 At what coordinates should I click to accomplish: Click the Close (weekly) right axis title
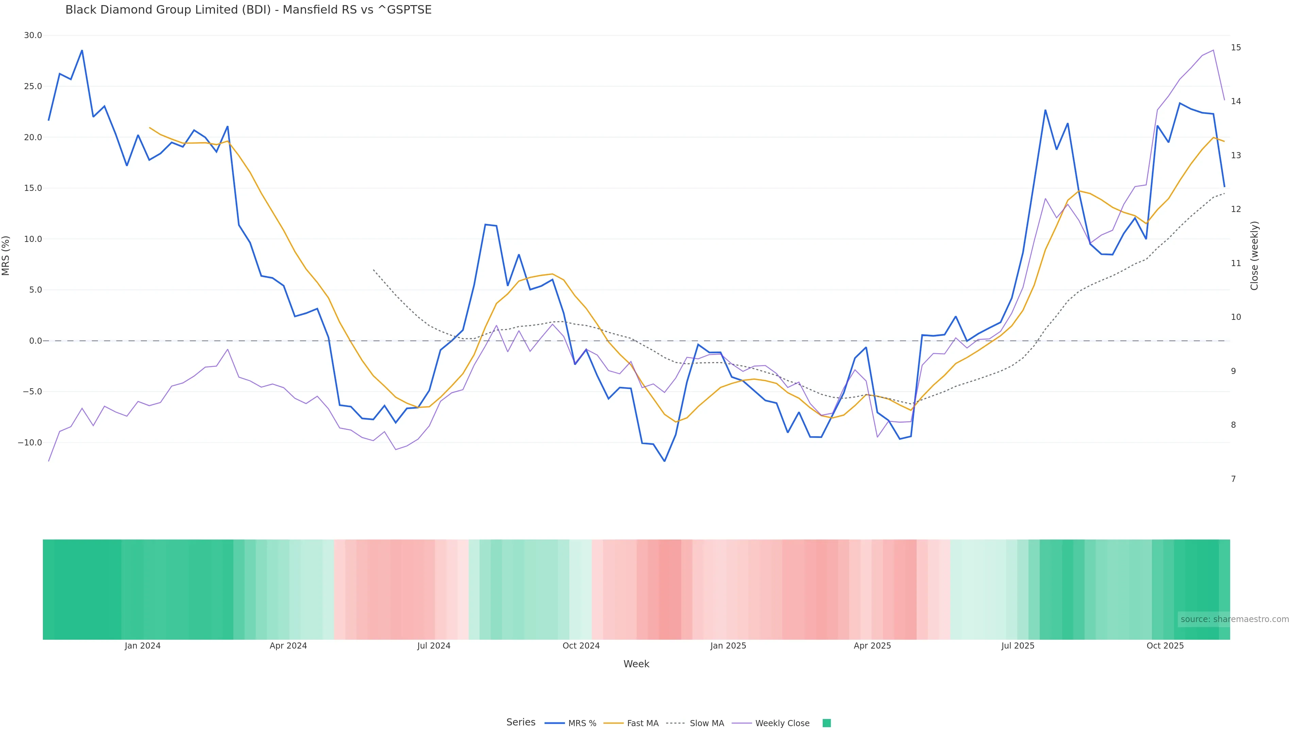[x=1254, y=256]
